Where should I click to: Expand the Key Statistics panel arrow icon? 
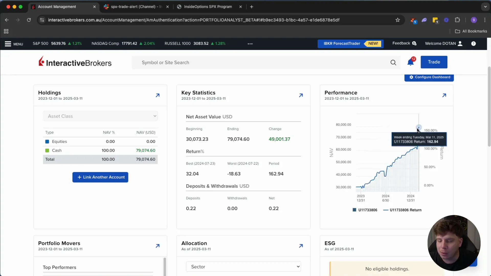coord(301,95)
